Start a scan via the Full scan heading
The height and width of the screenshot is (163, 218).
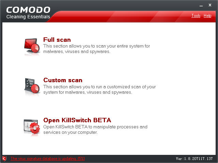tap(57, 40)
